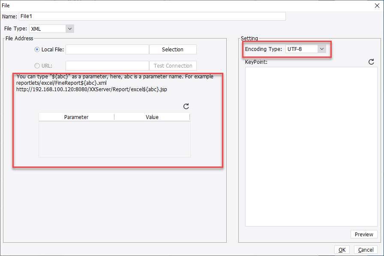Click Preview to preview the file

click(x=364, y=234)
